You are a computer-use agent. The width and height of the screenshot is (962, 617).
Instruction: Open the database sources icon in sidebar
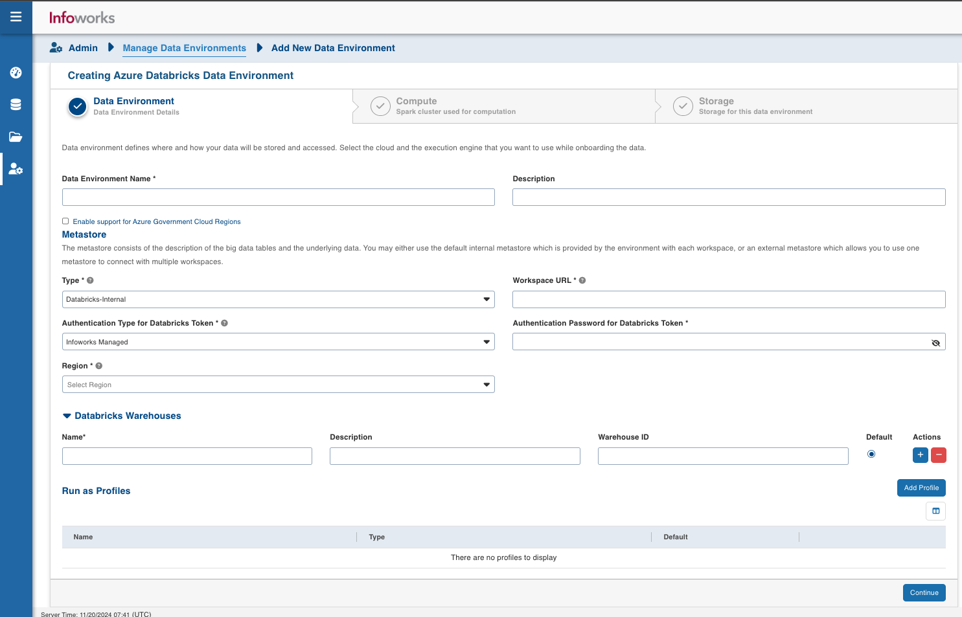(16, 104)
